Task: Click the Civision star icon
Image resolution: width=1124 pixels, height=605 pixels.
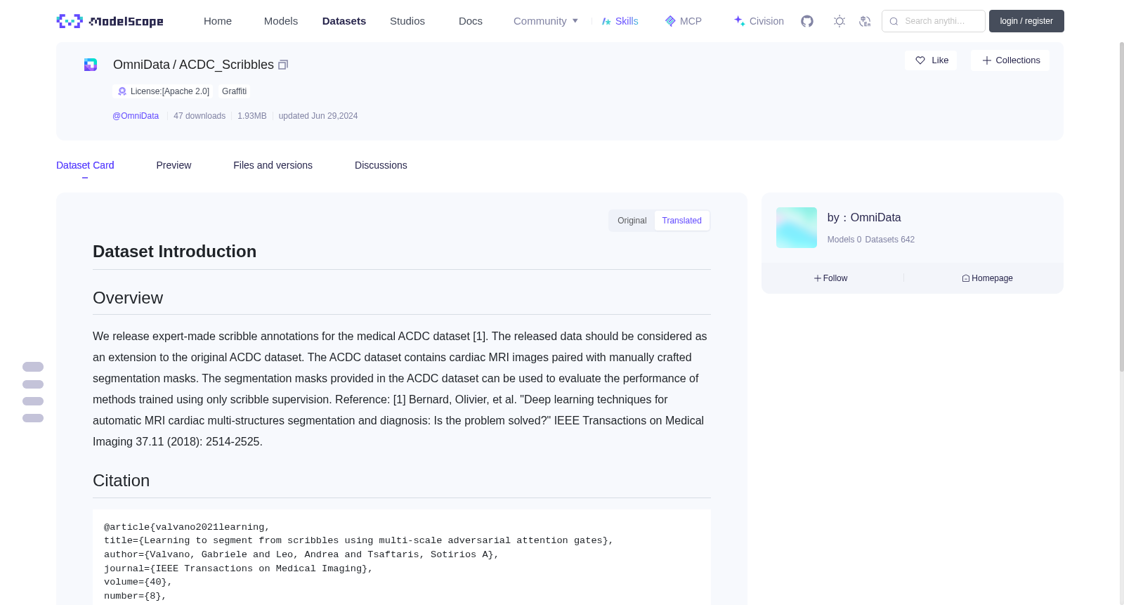Action: coord(739,21)
